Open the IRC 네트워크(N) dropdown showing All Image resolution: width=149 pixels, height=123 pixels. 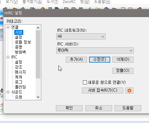(x=81, y=36)
